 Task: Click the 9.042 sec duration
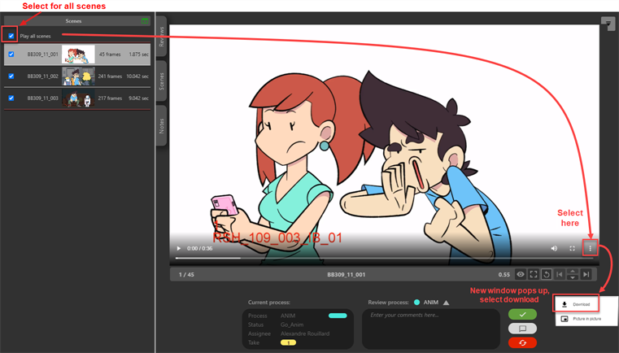pos(138,98)
